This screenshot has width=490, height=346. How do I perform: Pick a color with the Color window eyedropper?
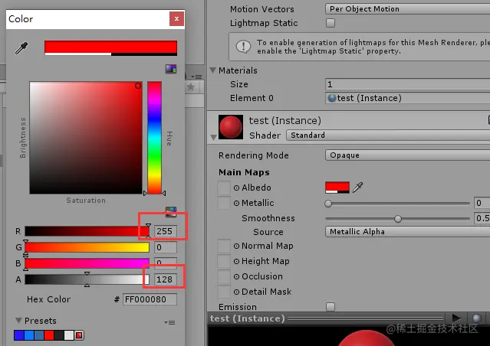coord(21,48)
